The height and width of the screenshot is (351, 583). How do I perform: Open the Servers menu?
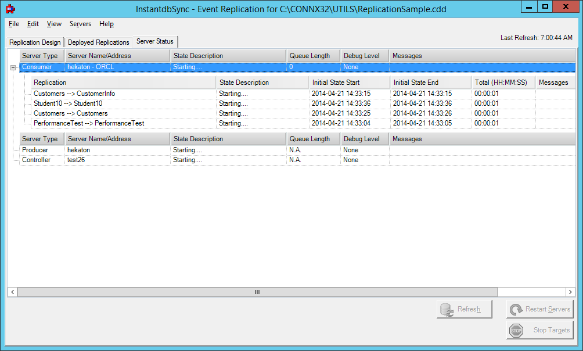80,24
